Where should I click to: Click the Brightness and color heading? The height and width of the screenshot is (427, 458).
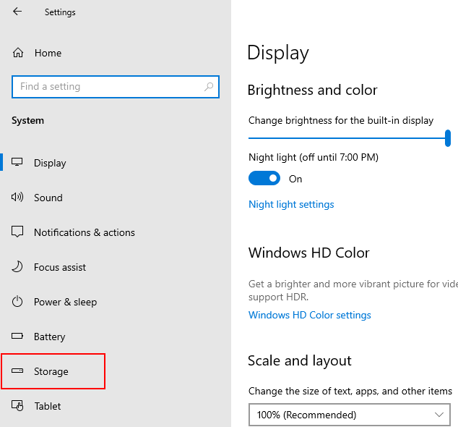tap(313, 90)
